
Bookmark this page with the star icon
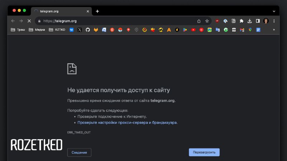tap(207, 21)
